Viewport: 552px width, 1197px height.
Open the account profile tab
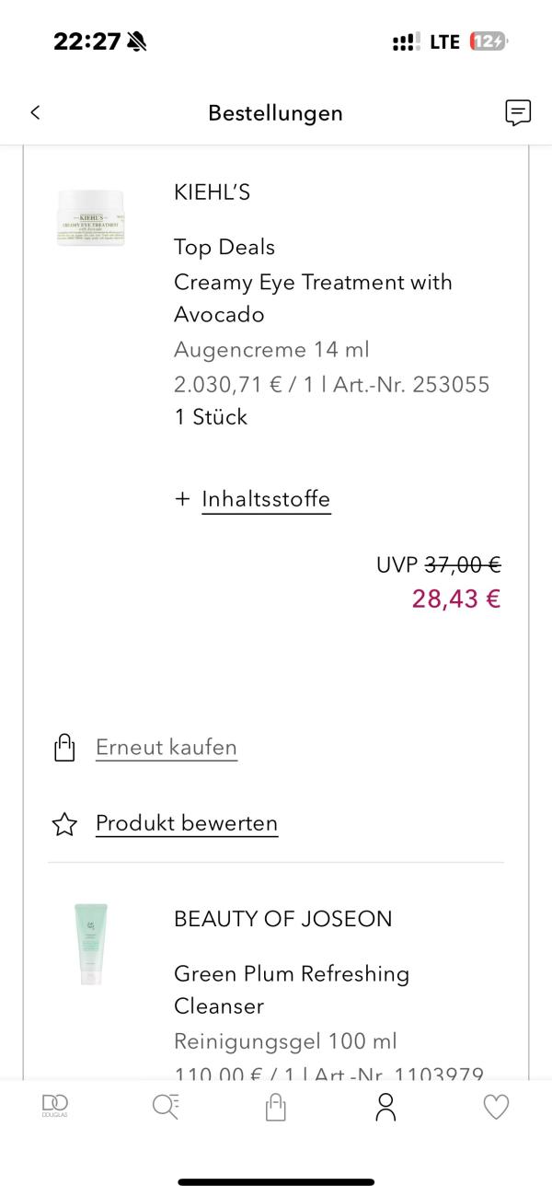(386, 1106)
